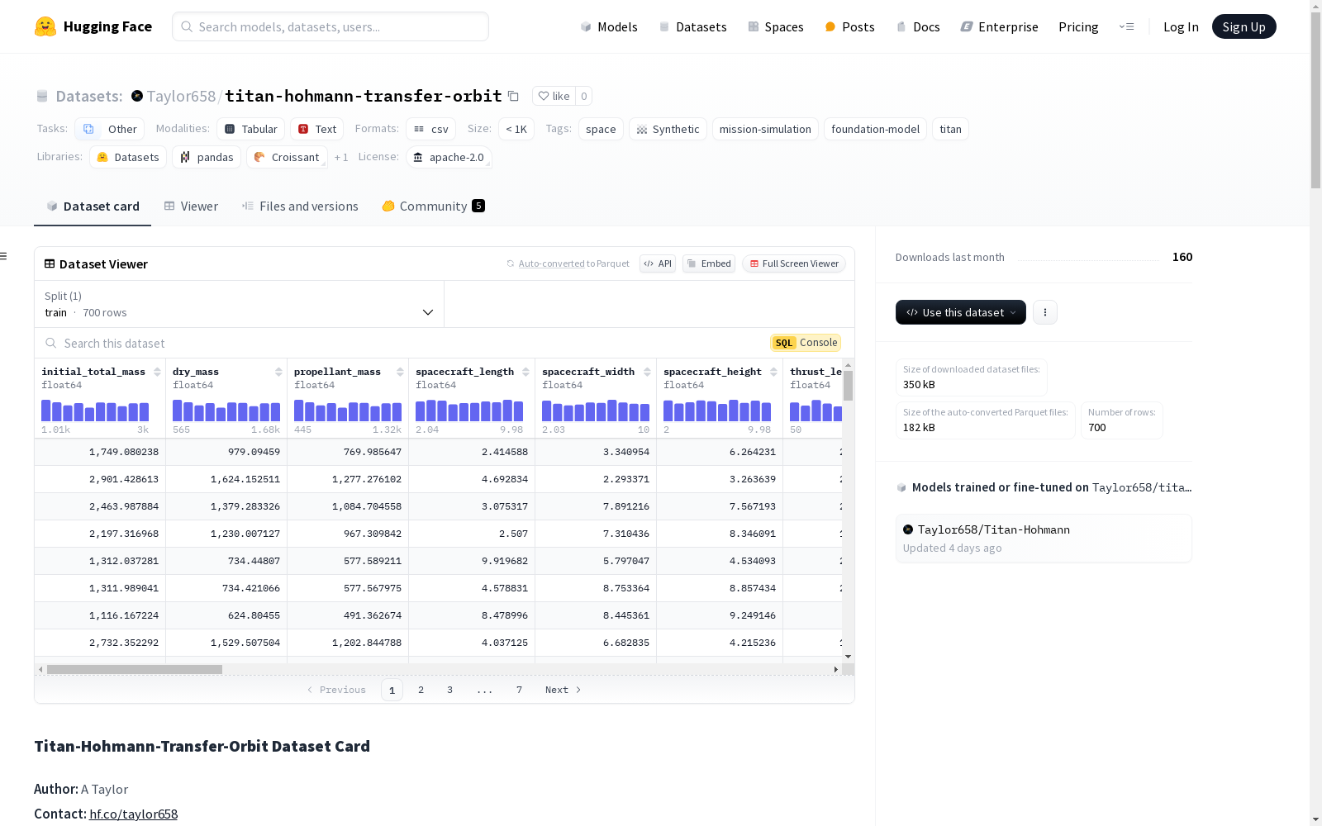The width and height of the screenshot is (1322, 826).
Task: Click the Other task tag
Action: click(110, 129)
